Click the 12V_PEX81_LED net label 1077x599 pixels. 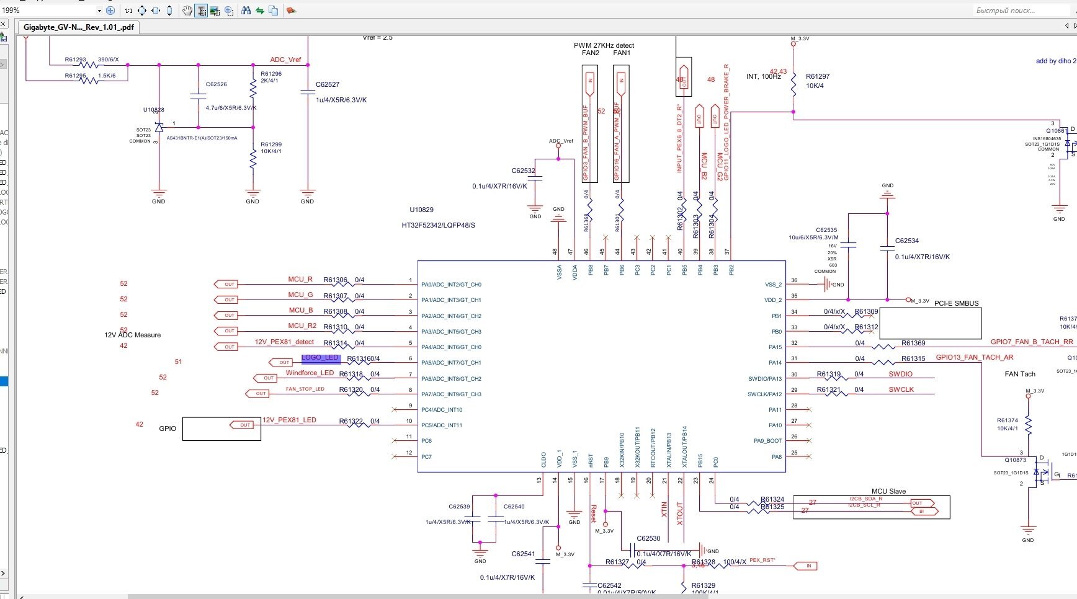click(289, 420)
